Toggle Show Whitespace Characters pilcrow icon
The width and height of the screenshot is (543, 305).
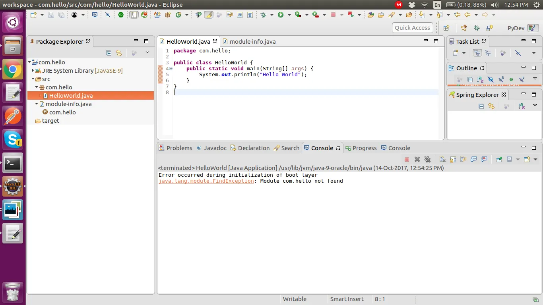point(250,15)
